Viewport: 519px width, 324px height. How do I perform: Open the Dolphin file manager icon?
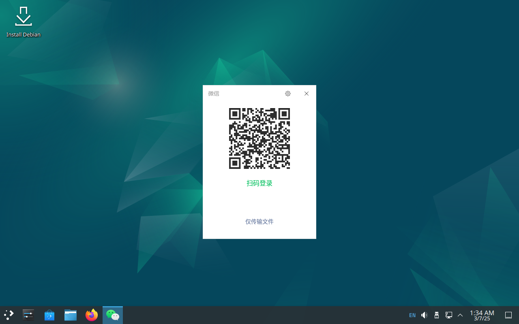(71, 315)
